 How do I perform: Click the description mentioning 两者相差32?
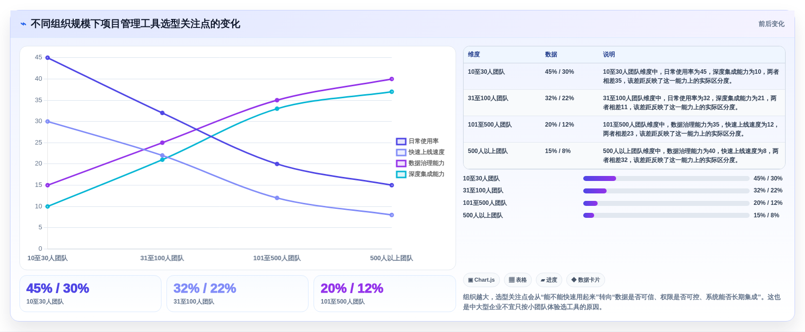tap(691, 156)
